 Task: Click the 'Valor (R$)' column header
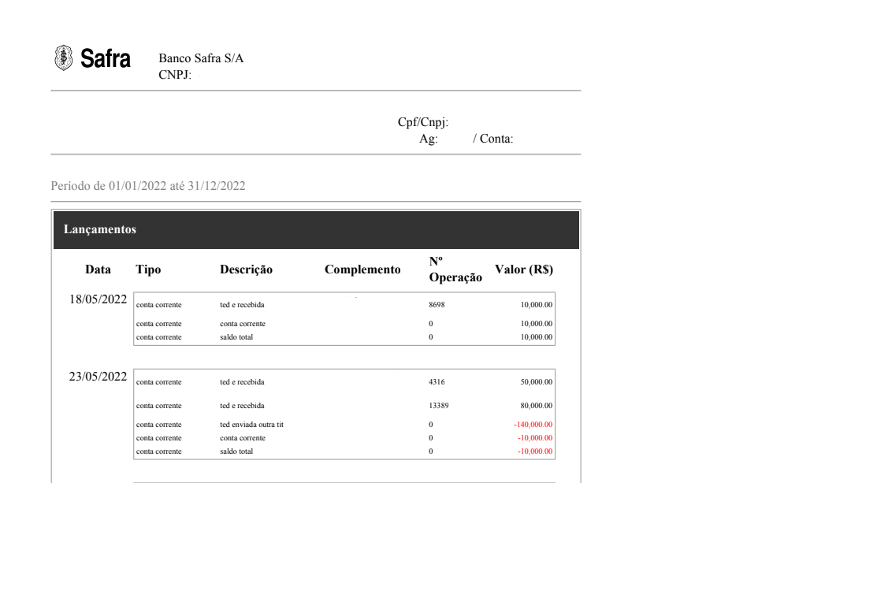(x=524, y=269)
